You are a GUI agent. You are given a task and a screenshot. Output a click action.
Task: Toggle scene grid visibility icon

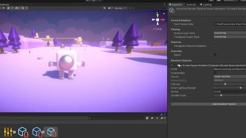tap(23, 8)
